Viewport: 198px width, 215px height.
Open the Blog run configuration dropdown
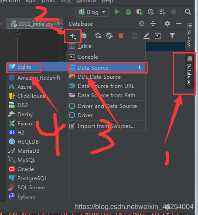pos(92,12)
